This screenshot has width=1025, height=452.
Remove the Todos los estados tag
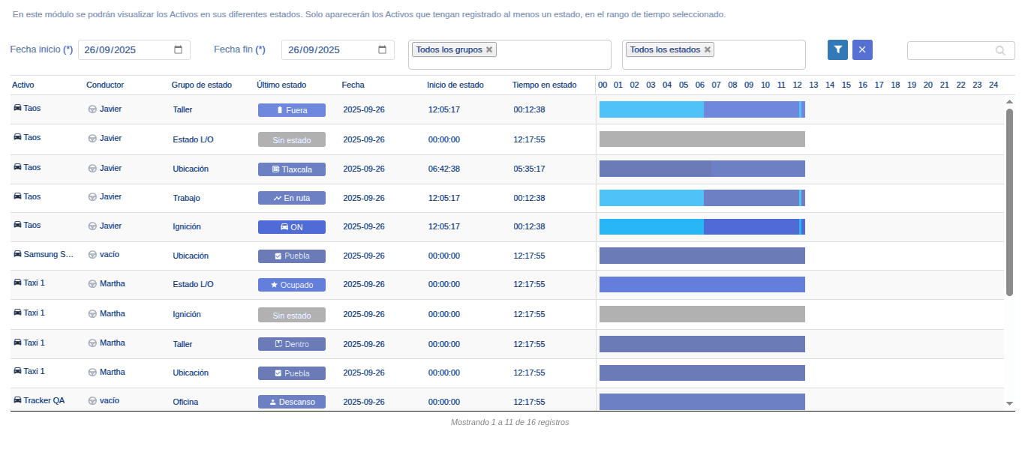click(x=707, y=49)
